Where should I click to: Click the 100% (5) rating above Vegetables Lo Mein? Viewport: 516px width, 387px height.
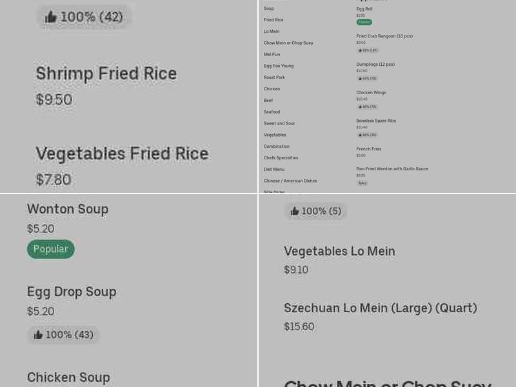click(316, 211)
